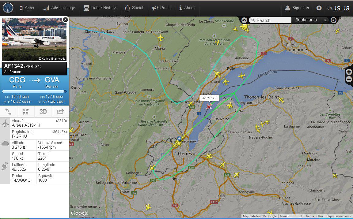Screen dimensions: 353x219
Task: Click the aircraft silhouette icon in details
Action: click(x=5, y=123)
